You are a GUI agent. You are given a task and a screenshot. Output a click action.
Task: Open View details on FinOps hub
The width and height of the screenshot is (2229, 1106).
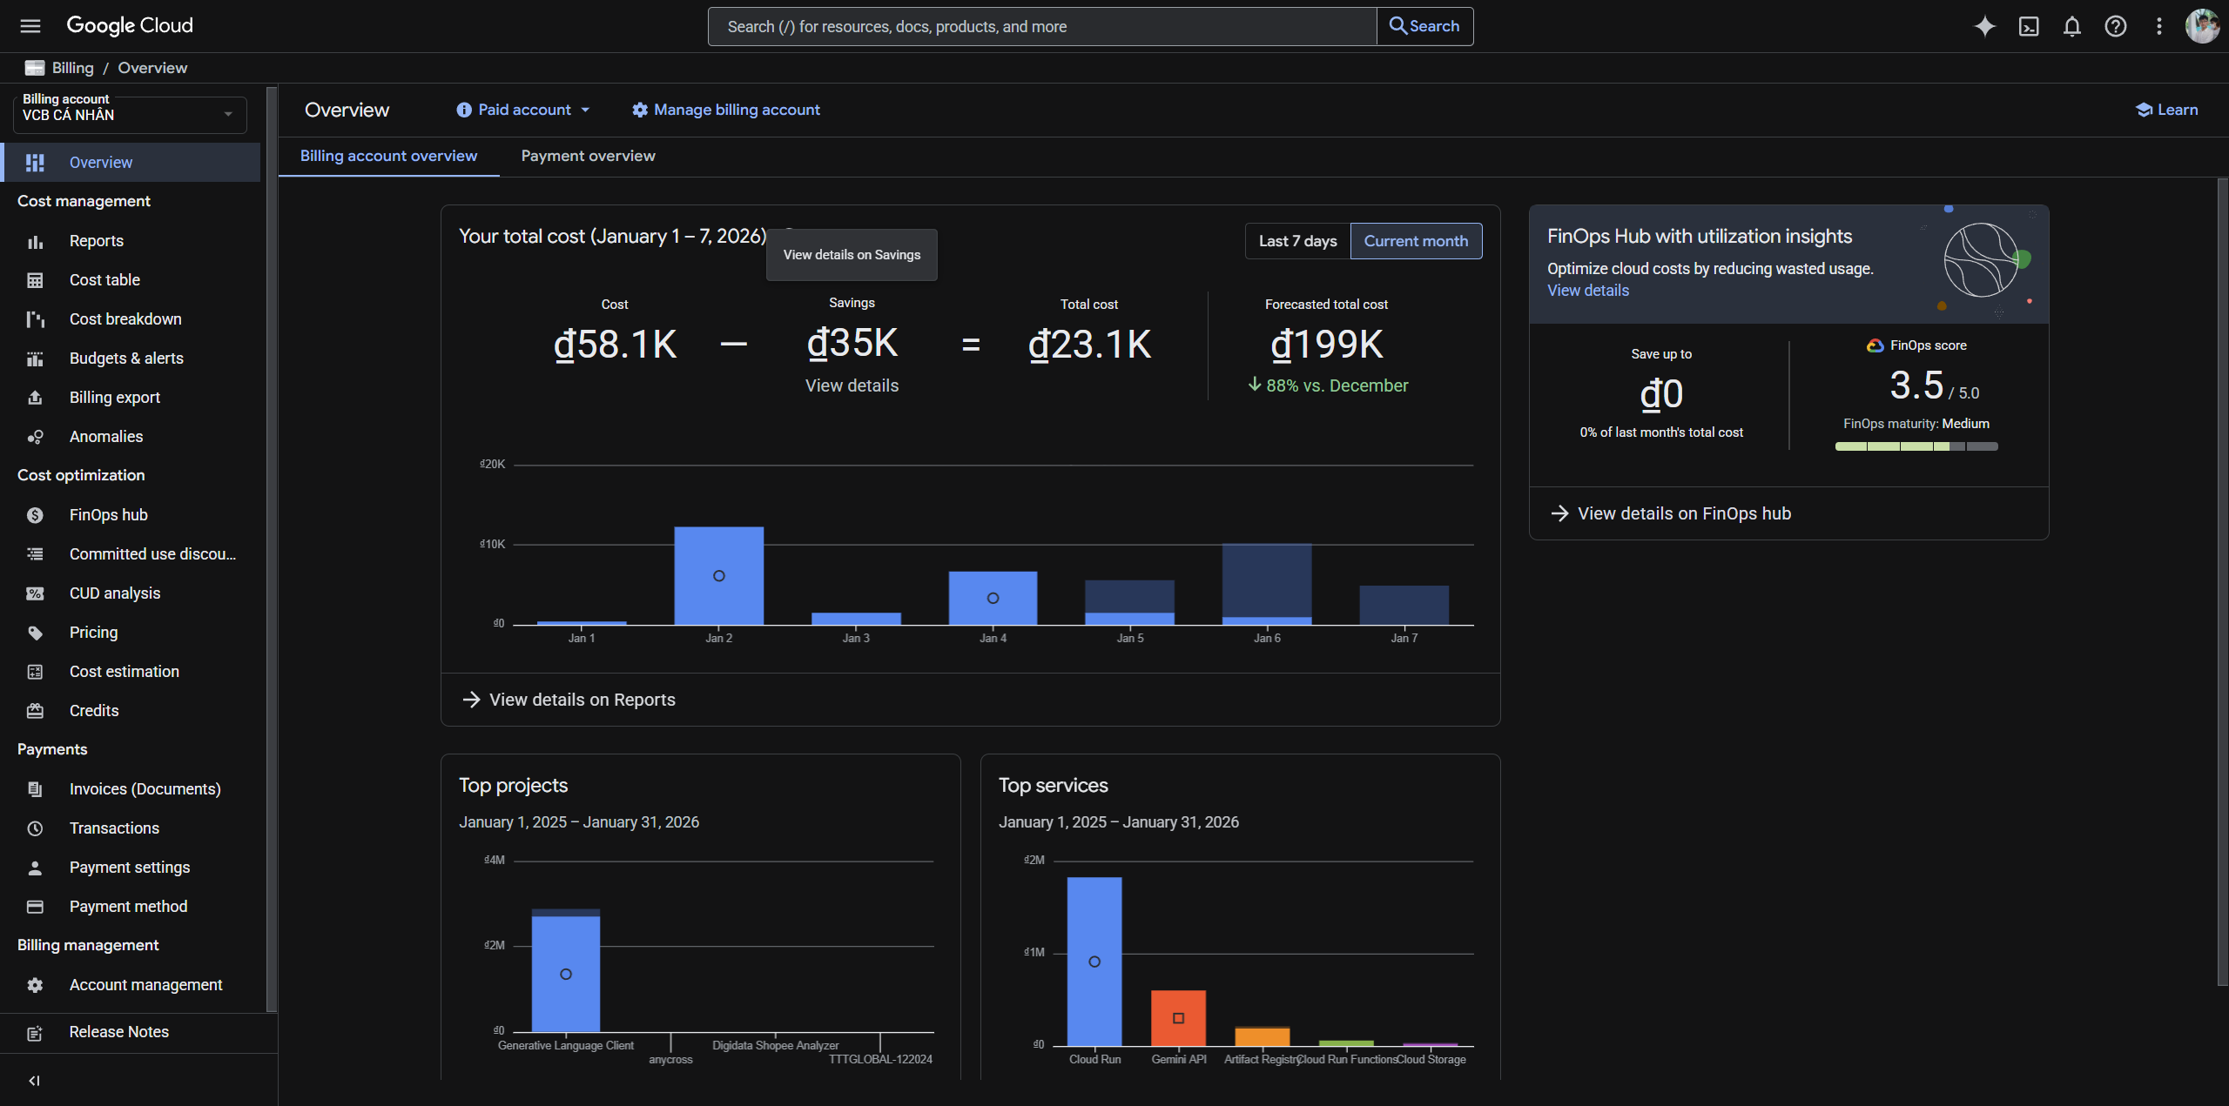[x=1684, y=513]
